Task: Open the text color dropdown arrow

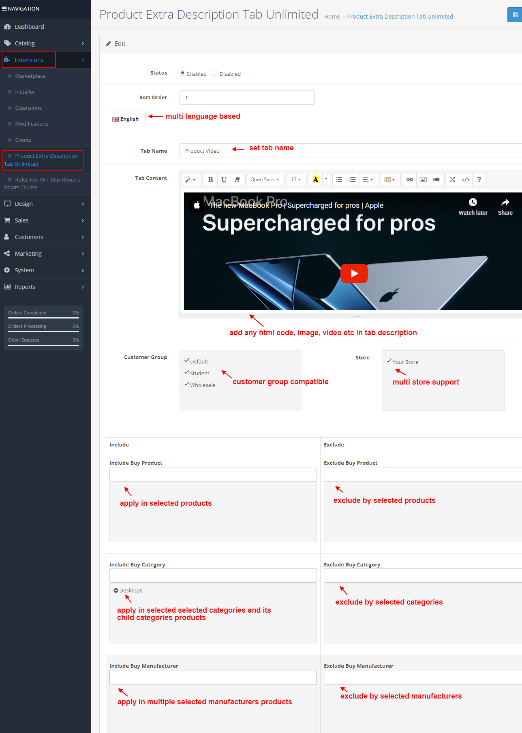Action: 326,179
